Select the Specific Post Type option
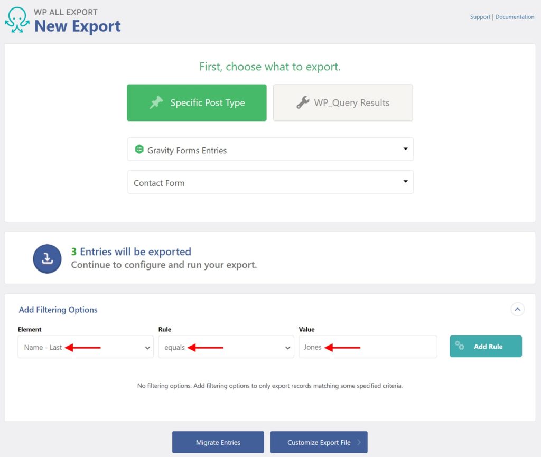 [197, 102]
